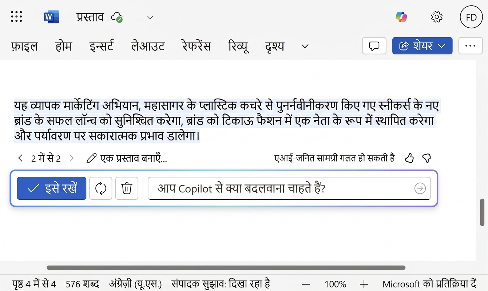This screenshot has height=291, width=488.
Task: Open the '576 शब्द' word count
Action: [x=83, y=284]
